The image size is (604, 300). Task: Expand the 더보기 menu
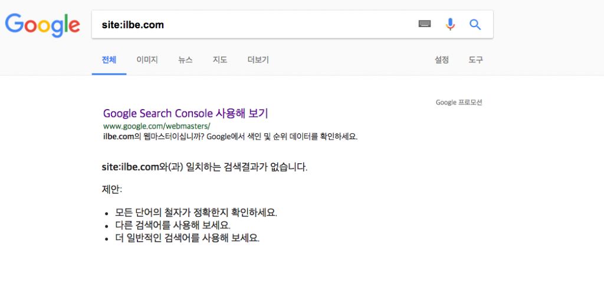(x=258, y=60)
